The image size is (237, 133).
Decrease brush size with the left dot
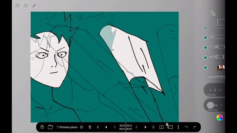click(x=210, y=90)
